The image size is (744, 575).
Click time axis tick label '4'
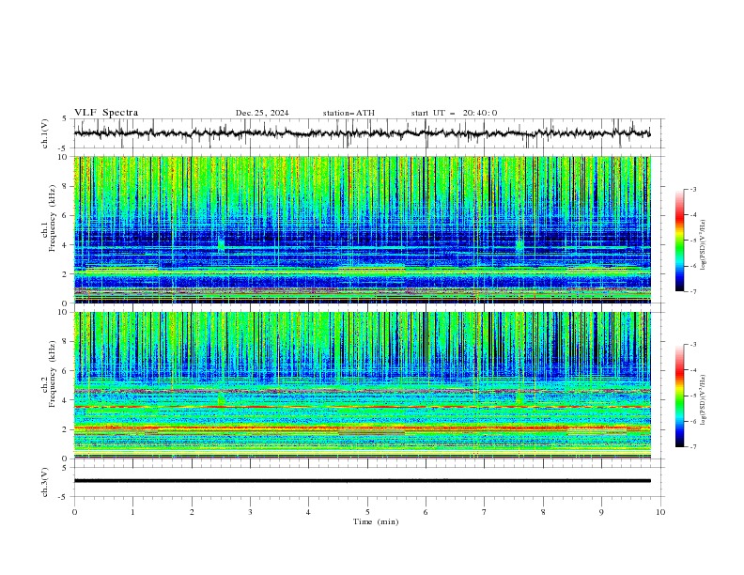click(308, 512)
